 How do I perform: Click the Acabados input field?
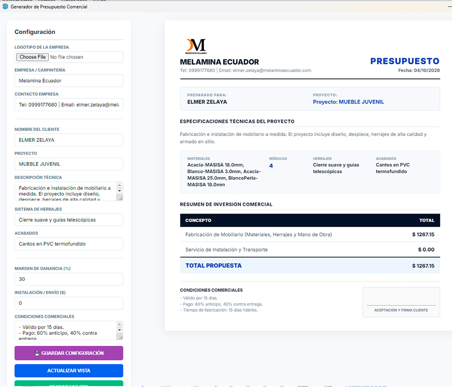click(x=69, y=244)
